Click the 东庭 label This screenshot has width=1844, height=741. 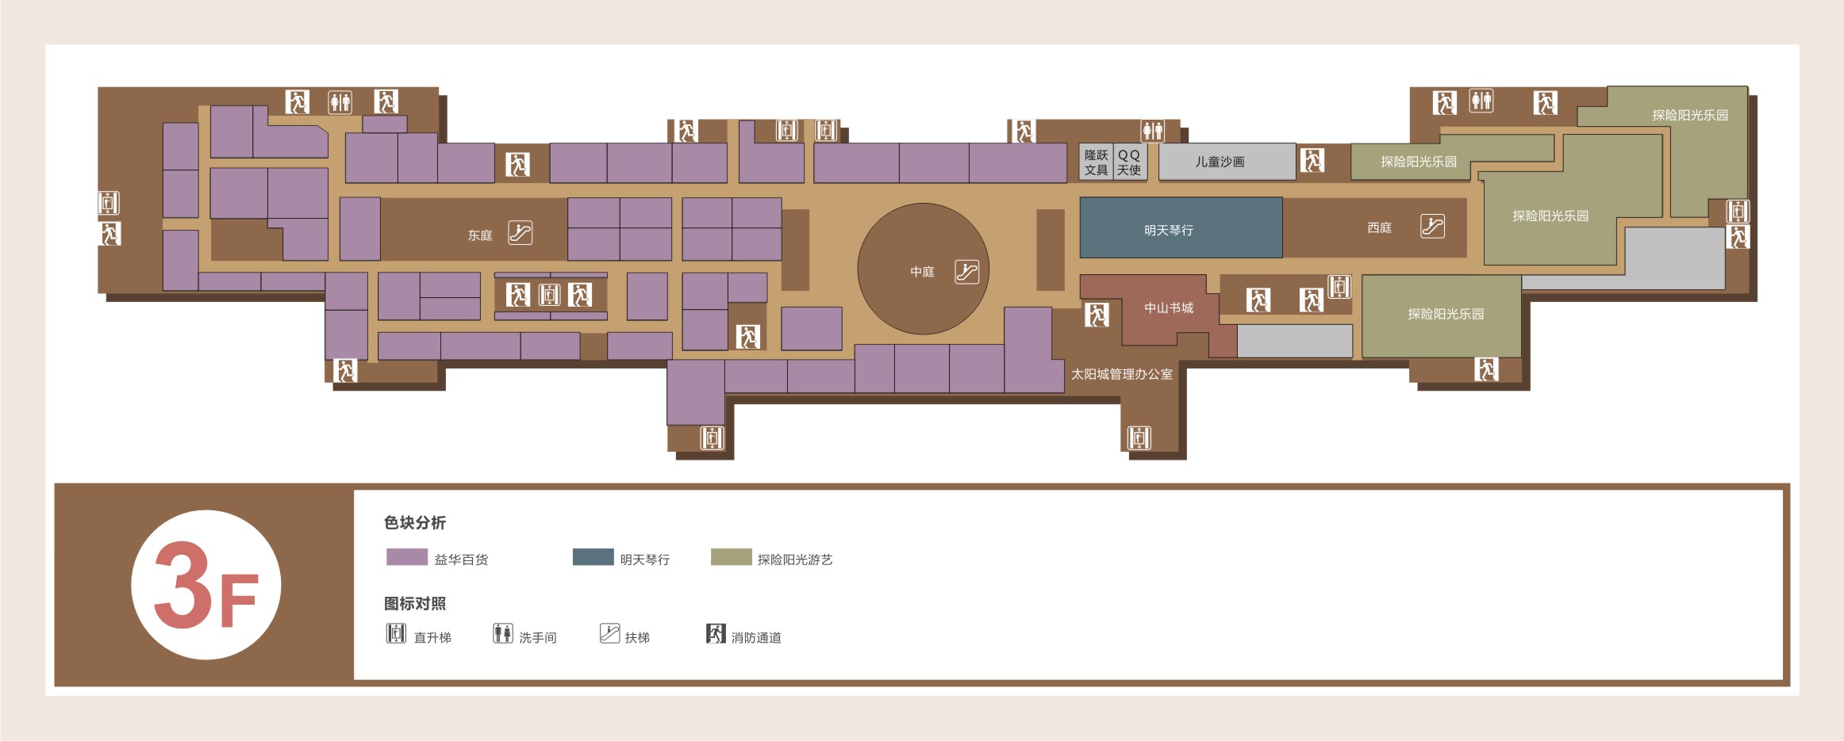pyautogui.click(x=480, y=235)
